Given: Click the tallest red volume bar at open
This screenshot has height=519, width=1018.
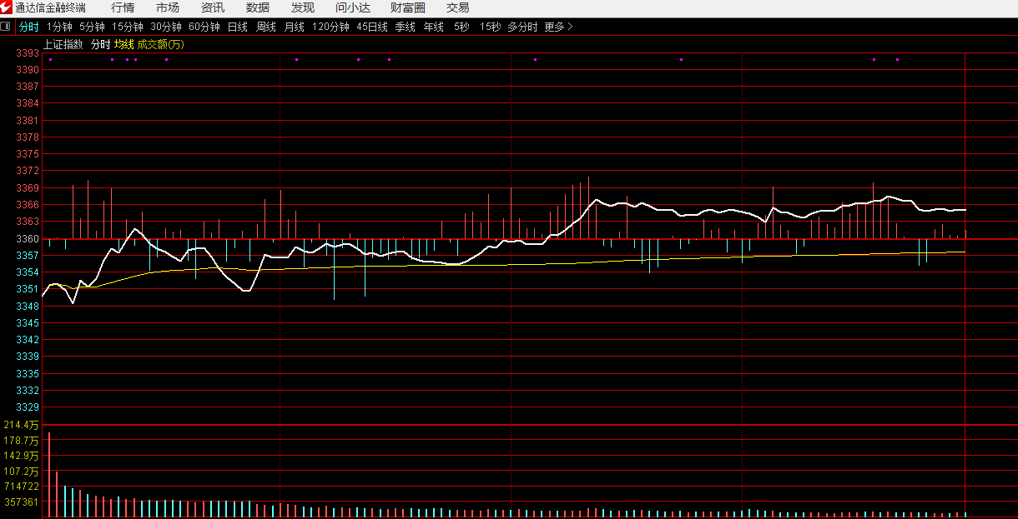Looking at the screenshot, I should [49, 474].
